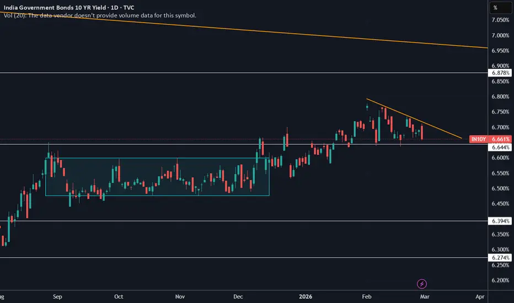Image resolution: width=514 pixels, height=303 pixels.
Task: Click the 7.000% price scale value
Action: pyautogui.click(x=500, y=35)
